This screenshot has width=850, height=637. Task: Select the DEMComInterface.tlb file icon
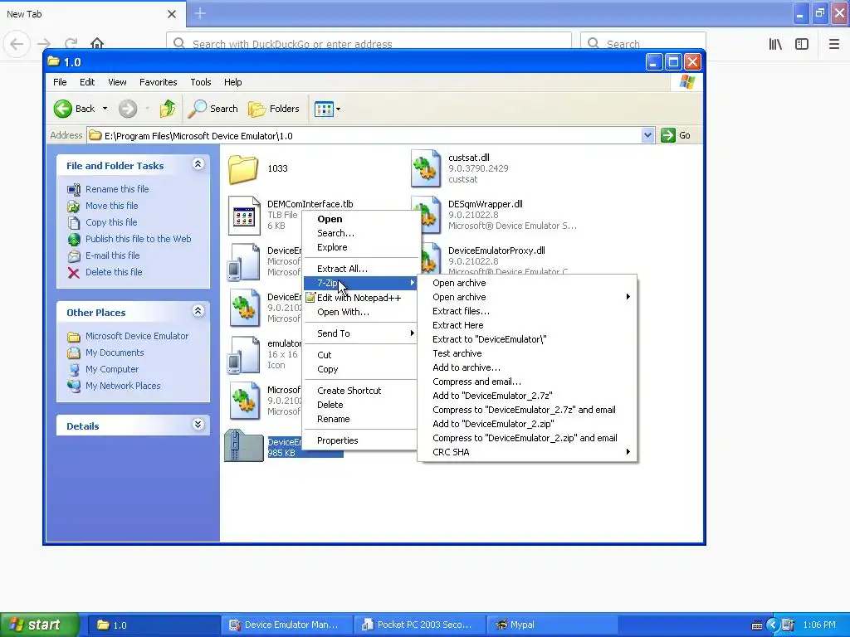coord(244,215)
